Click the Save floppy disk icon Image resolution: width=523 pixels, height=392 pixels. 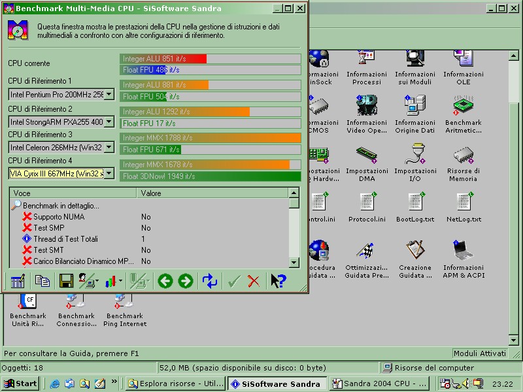[x=65, y=281]
